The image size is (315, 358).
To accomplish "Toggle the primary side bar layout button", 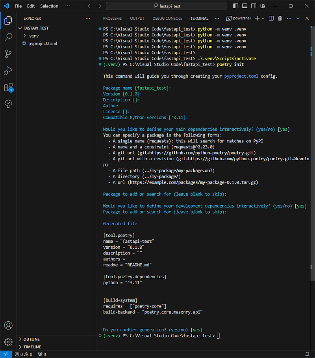I will click(x=235, y=6).
